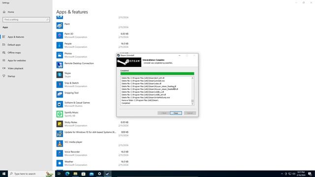Open Apps & features in the sidebar
Image resolution: width=315 pixels, height=177 pixels.
[16, 37]
